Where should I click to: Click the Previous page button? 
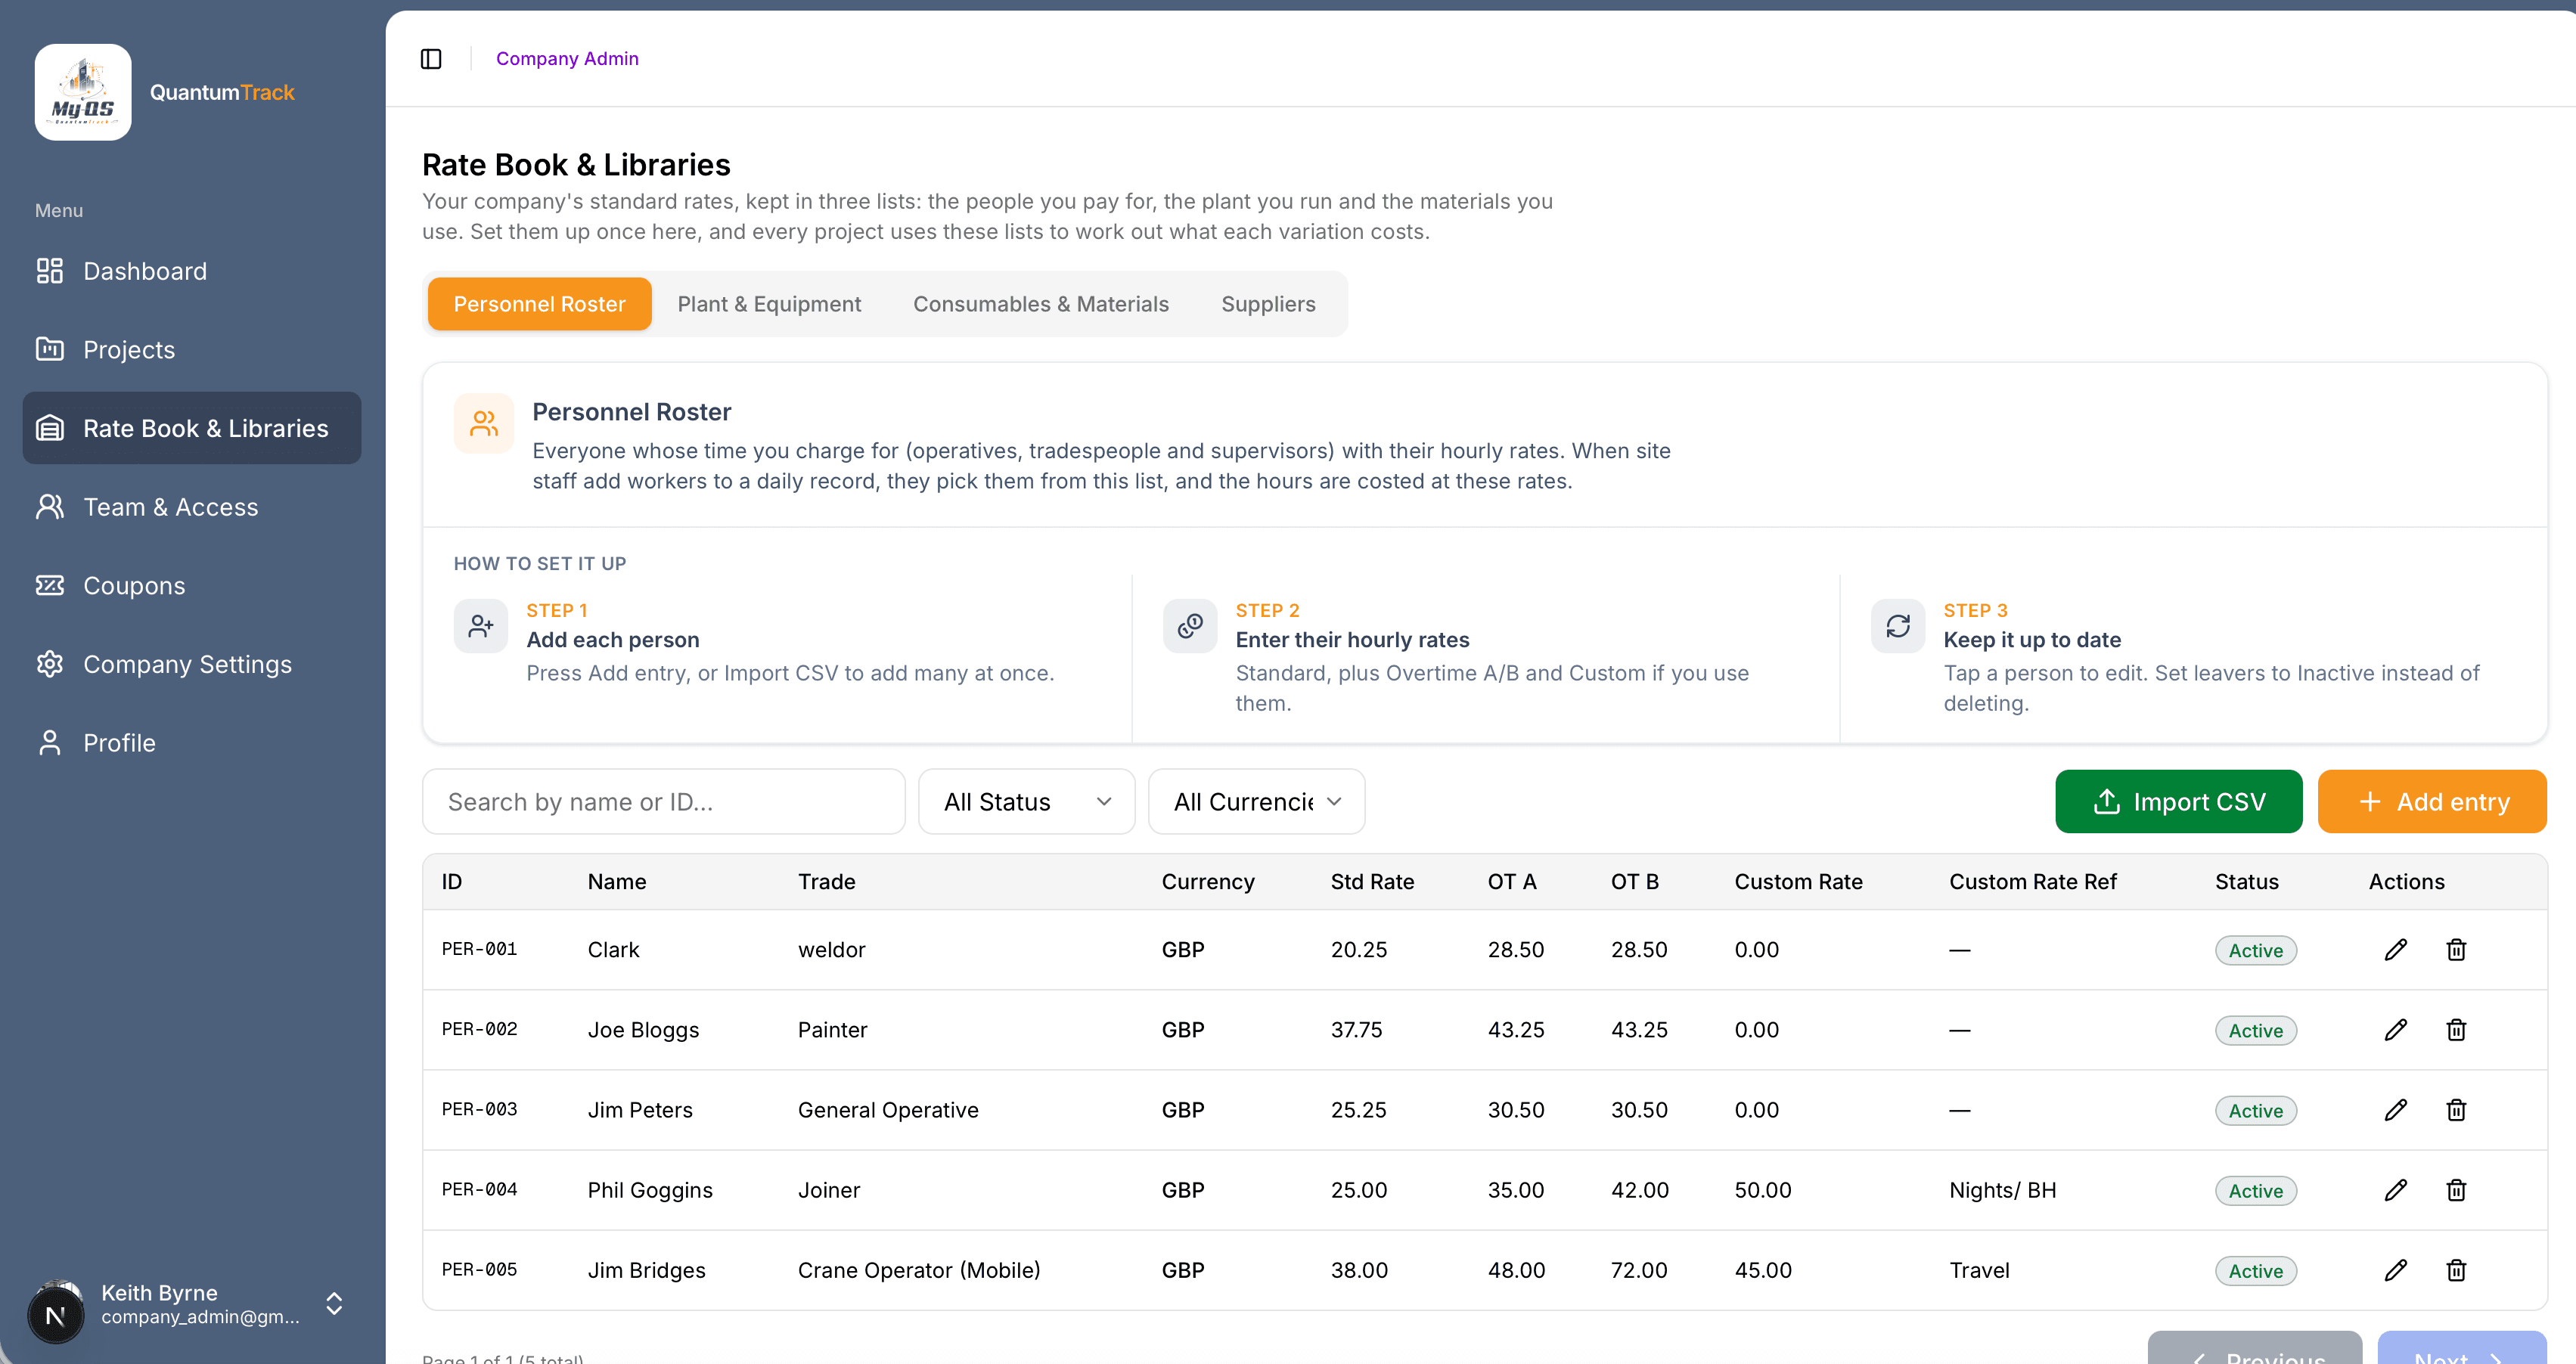point(2254,1350)
